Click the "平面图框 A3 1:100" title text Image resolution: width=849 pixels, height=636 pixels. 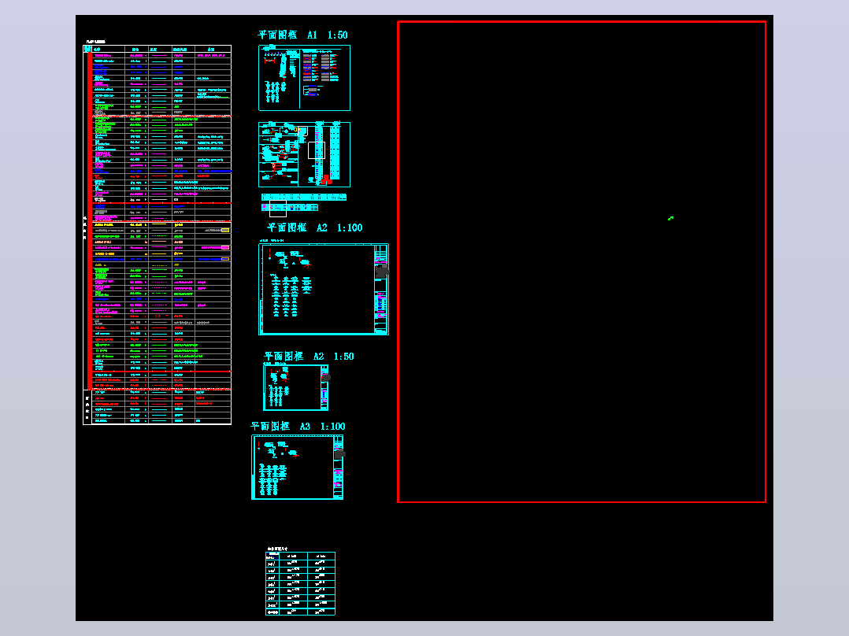pyautogui.click(x=298, y=427)
